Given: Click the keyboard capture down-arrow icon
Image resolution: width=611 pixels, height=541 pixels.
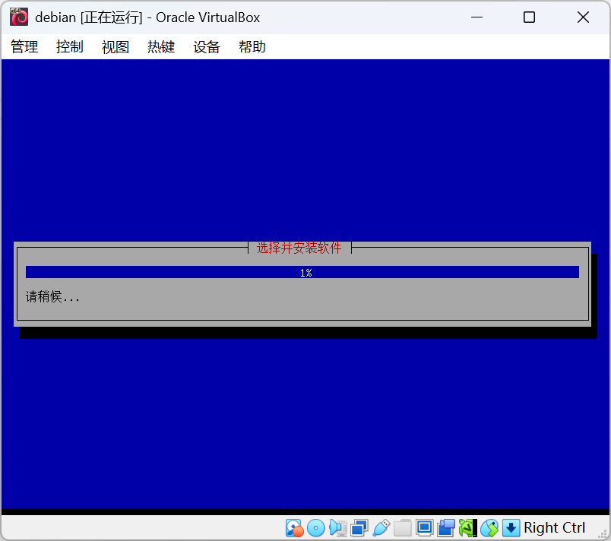Looking at the screenshot, I should (x=511, y=528).
